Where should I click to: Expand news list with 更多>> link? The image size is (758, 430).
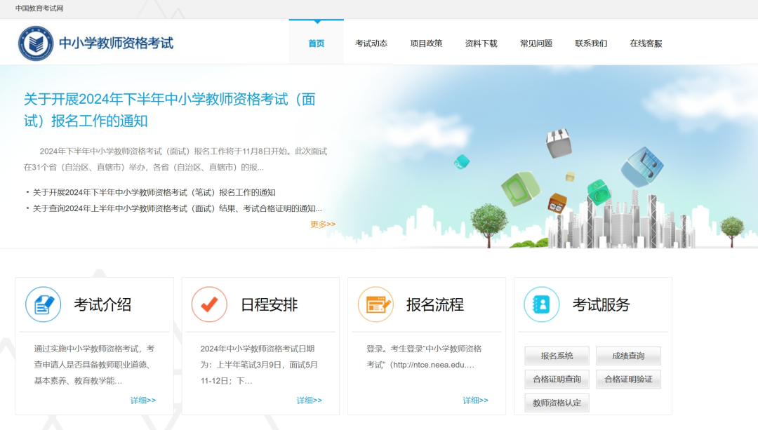click(323, 224)
